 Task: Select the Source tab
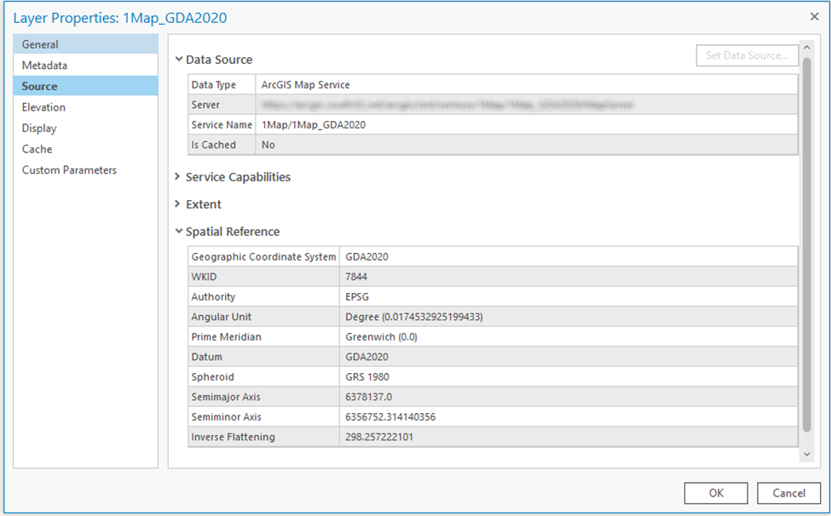(x=85, y=86)
